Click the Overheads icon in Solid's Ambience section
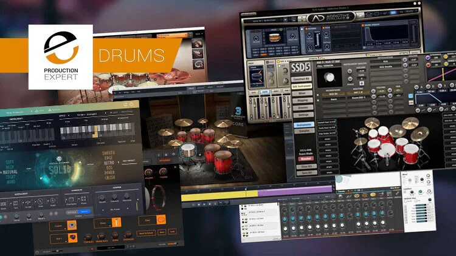456x256 pixels. click(x=71, y=199)
